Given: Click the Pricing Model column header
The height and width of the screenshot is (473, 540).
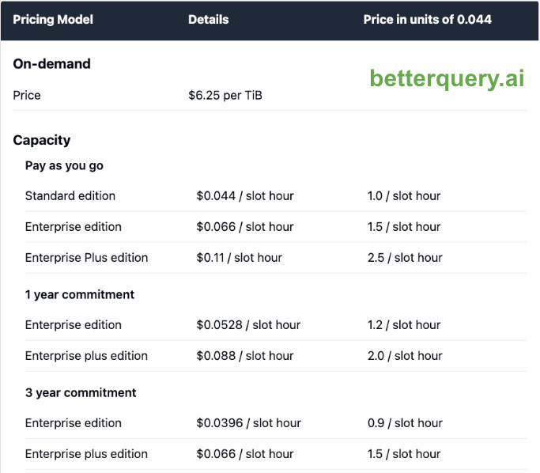Looking at the screenshot, I should click(x=53, y=19).
